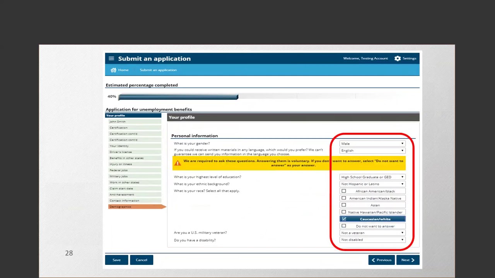Click the Cancel button
The height and width of the screenshot is (278, 495).
(x=142, y=260)
